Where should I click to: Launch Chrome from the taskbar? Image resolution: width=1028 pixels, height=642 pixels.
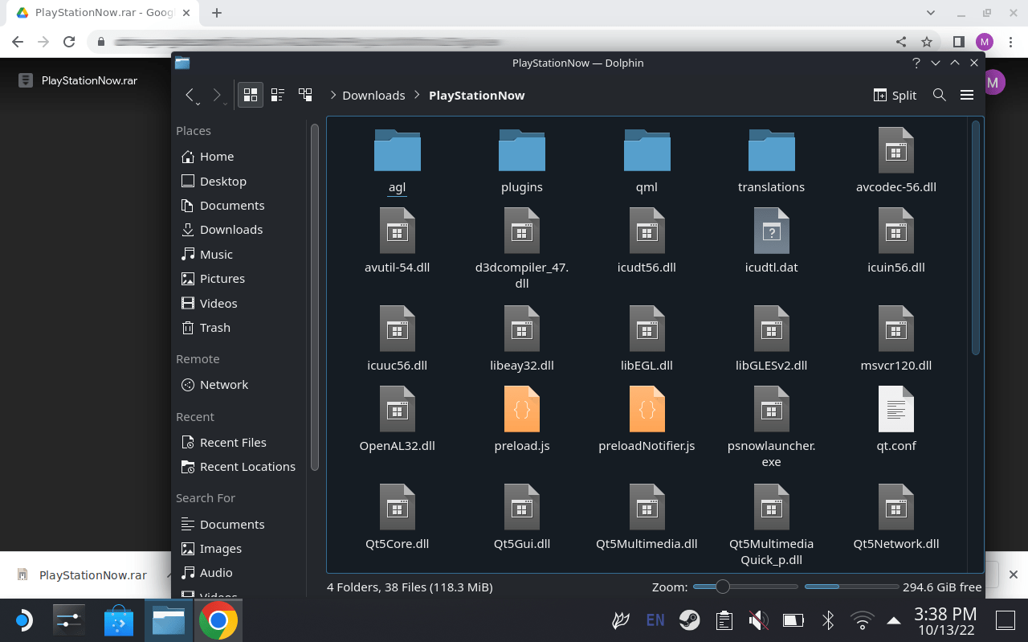click(x=218, y=620)
